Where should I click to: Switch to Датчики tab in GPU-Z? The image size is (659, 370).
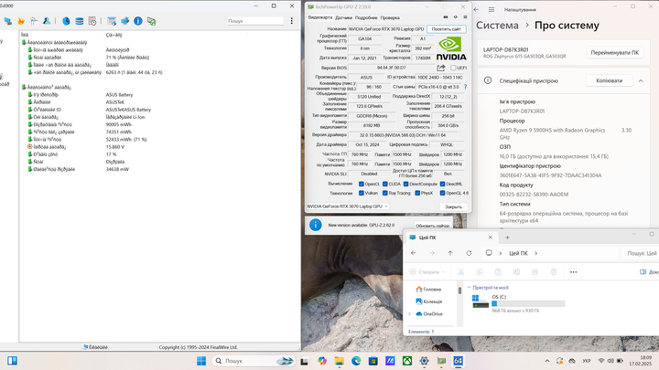pos(344,17)
